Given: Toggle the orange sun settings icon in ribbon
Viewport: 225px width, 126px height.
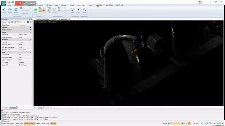Looking at the screenshot, I should point(44,11).
